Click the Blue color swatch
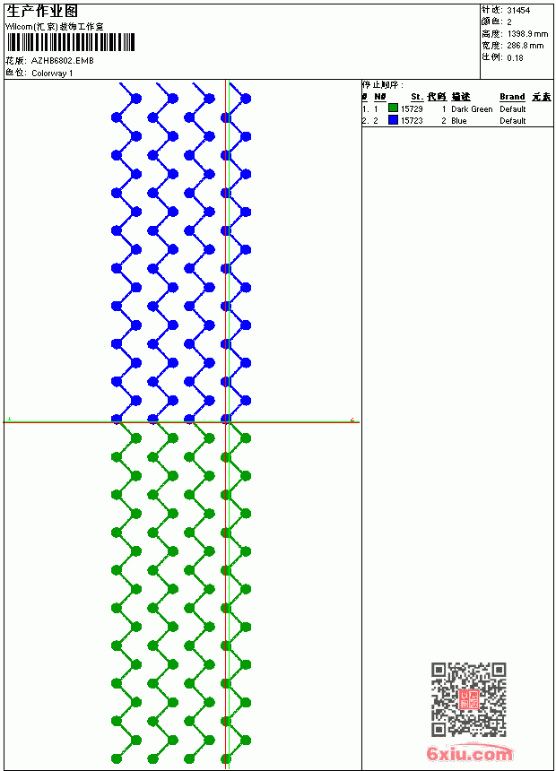 (x=393, y=119)
